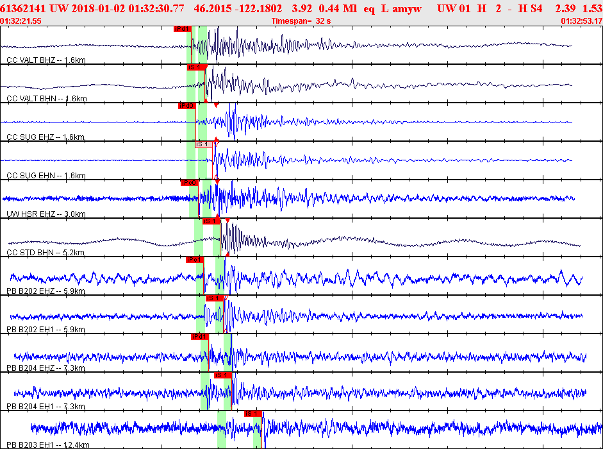Select the 'CC SUG EHN -- 1.6km' label
This screenshot has height=449, width=603.
pyautogui.click(x=46, y=176)
